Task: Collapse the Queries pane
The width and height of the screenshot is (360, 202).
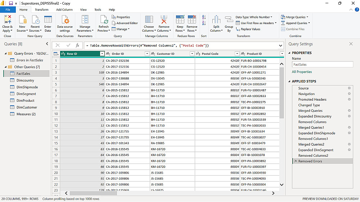Action: point(47,44)
